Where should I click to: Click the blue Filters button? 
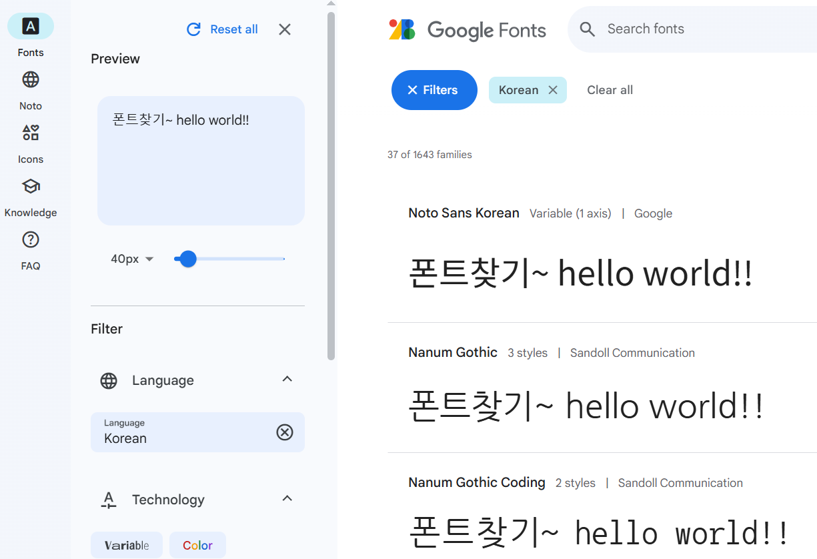coord(434,90)
